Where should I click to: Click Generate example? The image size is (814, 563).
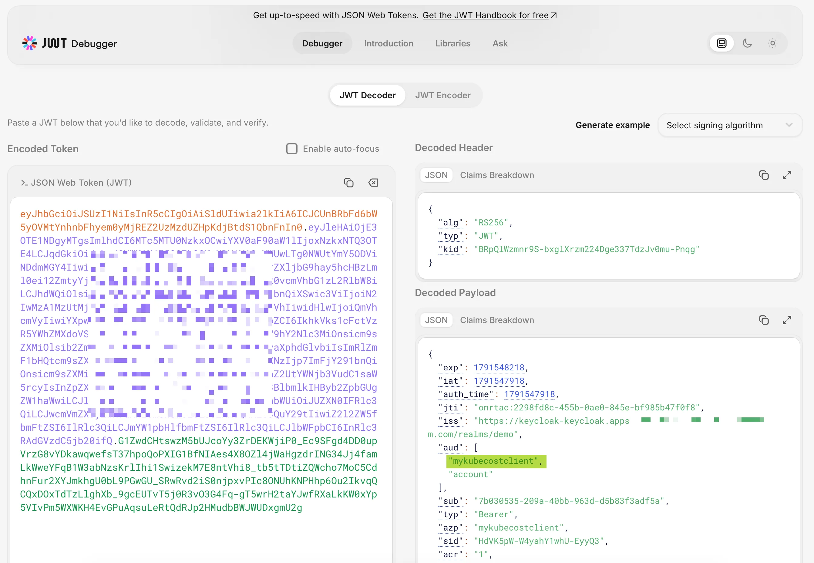pos(612,125)
